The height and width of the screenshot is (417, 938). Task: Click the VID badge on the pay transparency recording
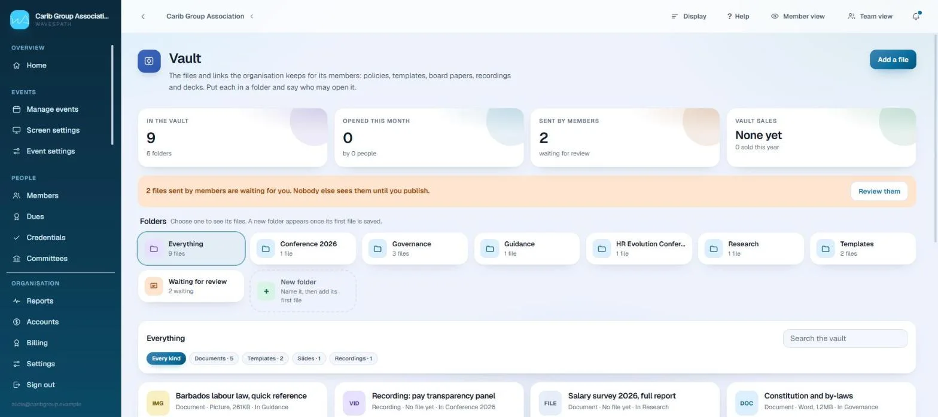(354, 403)
